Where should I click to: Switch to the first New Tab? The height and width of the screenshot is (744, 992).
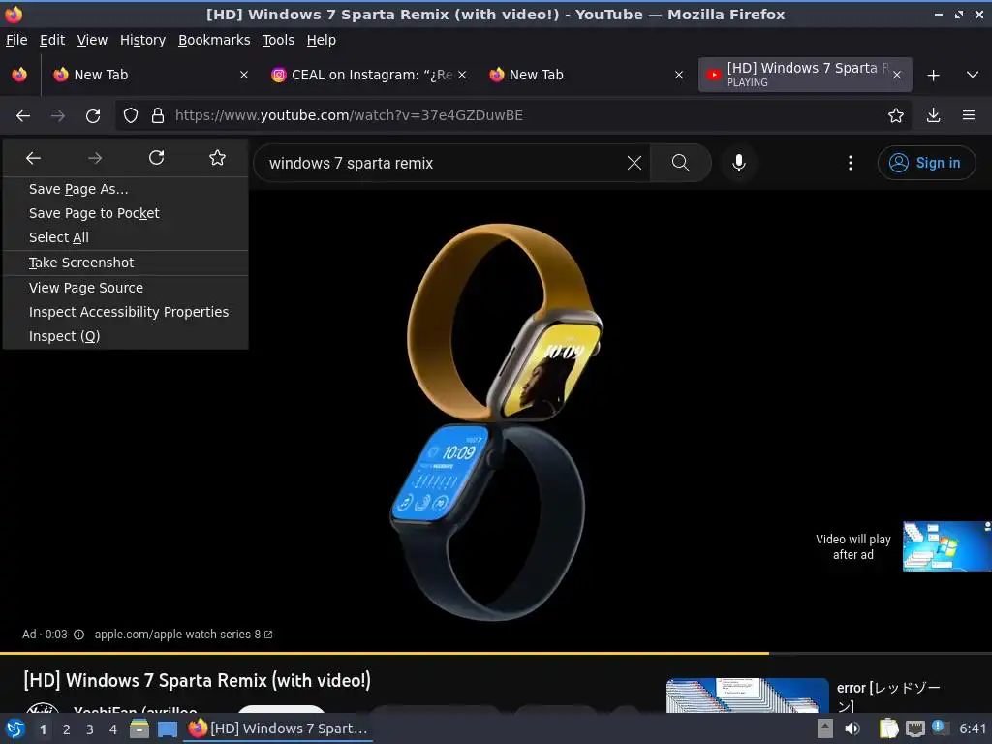(150, 75)
